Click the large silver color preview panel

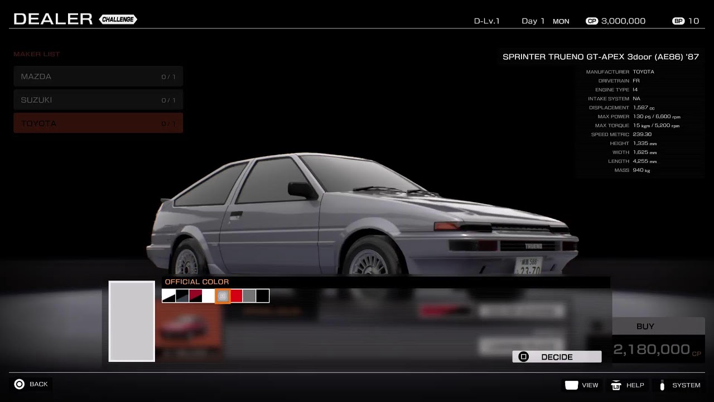tap(132, 321)
